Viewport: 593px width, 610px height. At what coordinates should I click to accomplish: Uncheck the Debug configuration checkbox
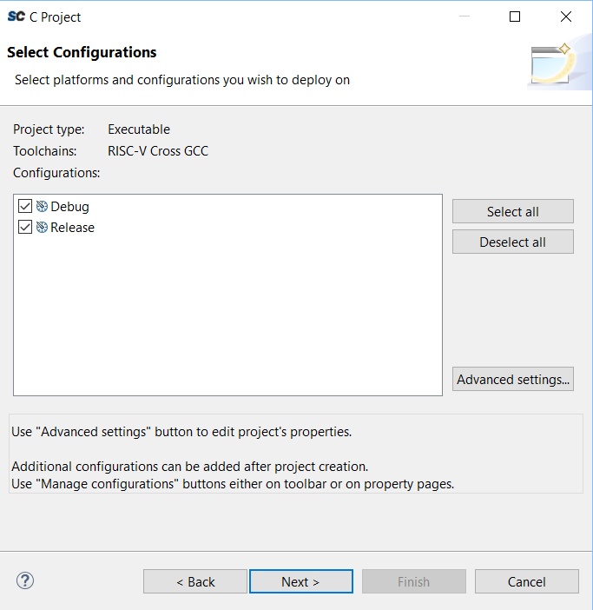[25, 207]
